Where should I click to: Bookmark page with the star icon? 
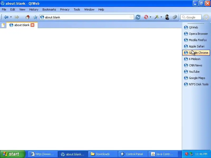click(x=35, y=17)
